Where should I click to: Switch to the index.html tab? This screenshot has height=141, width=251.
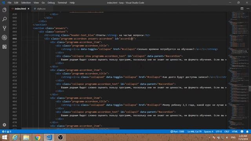(x=20, y=9)
